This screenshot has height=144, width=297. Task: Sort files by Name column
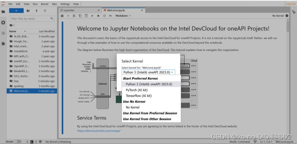pos(18,31)
